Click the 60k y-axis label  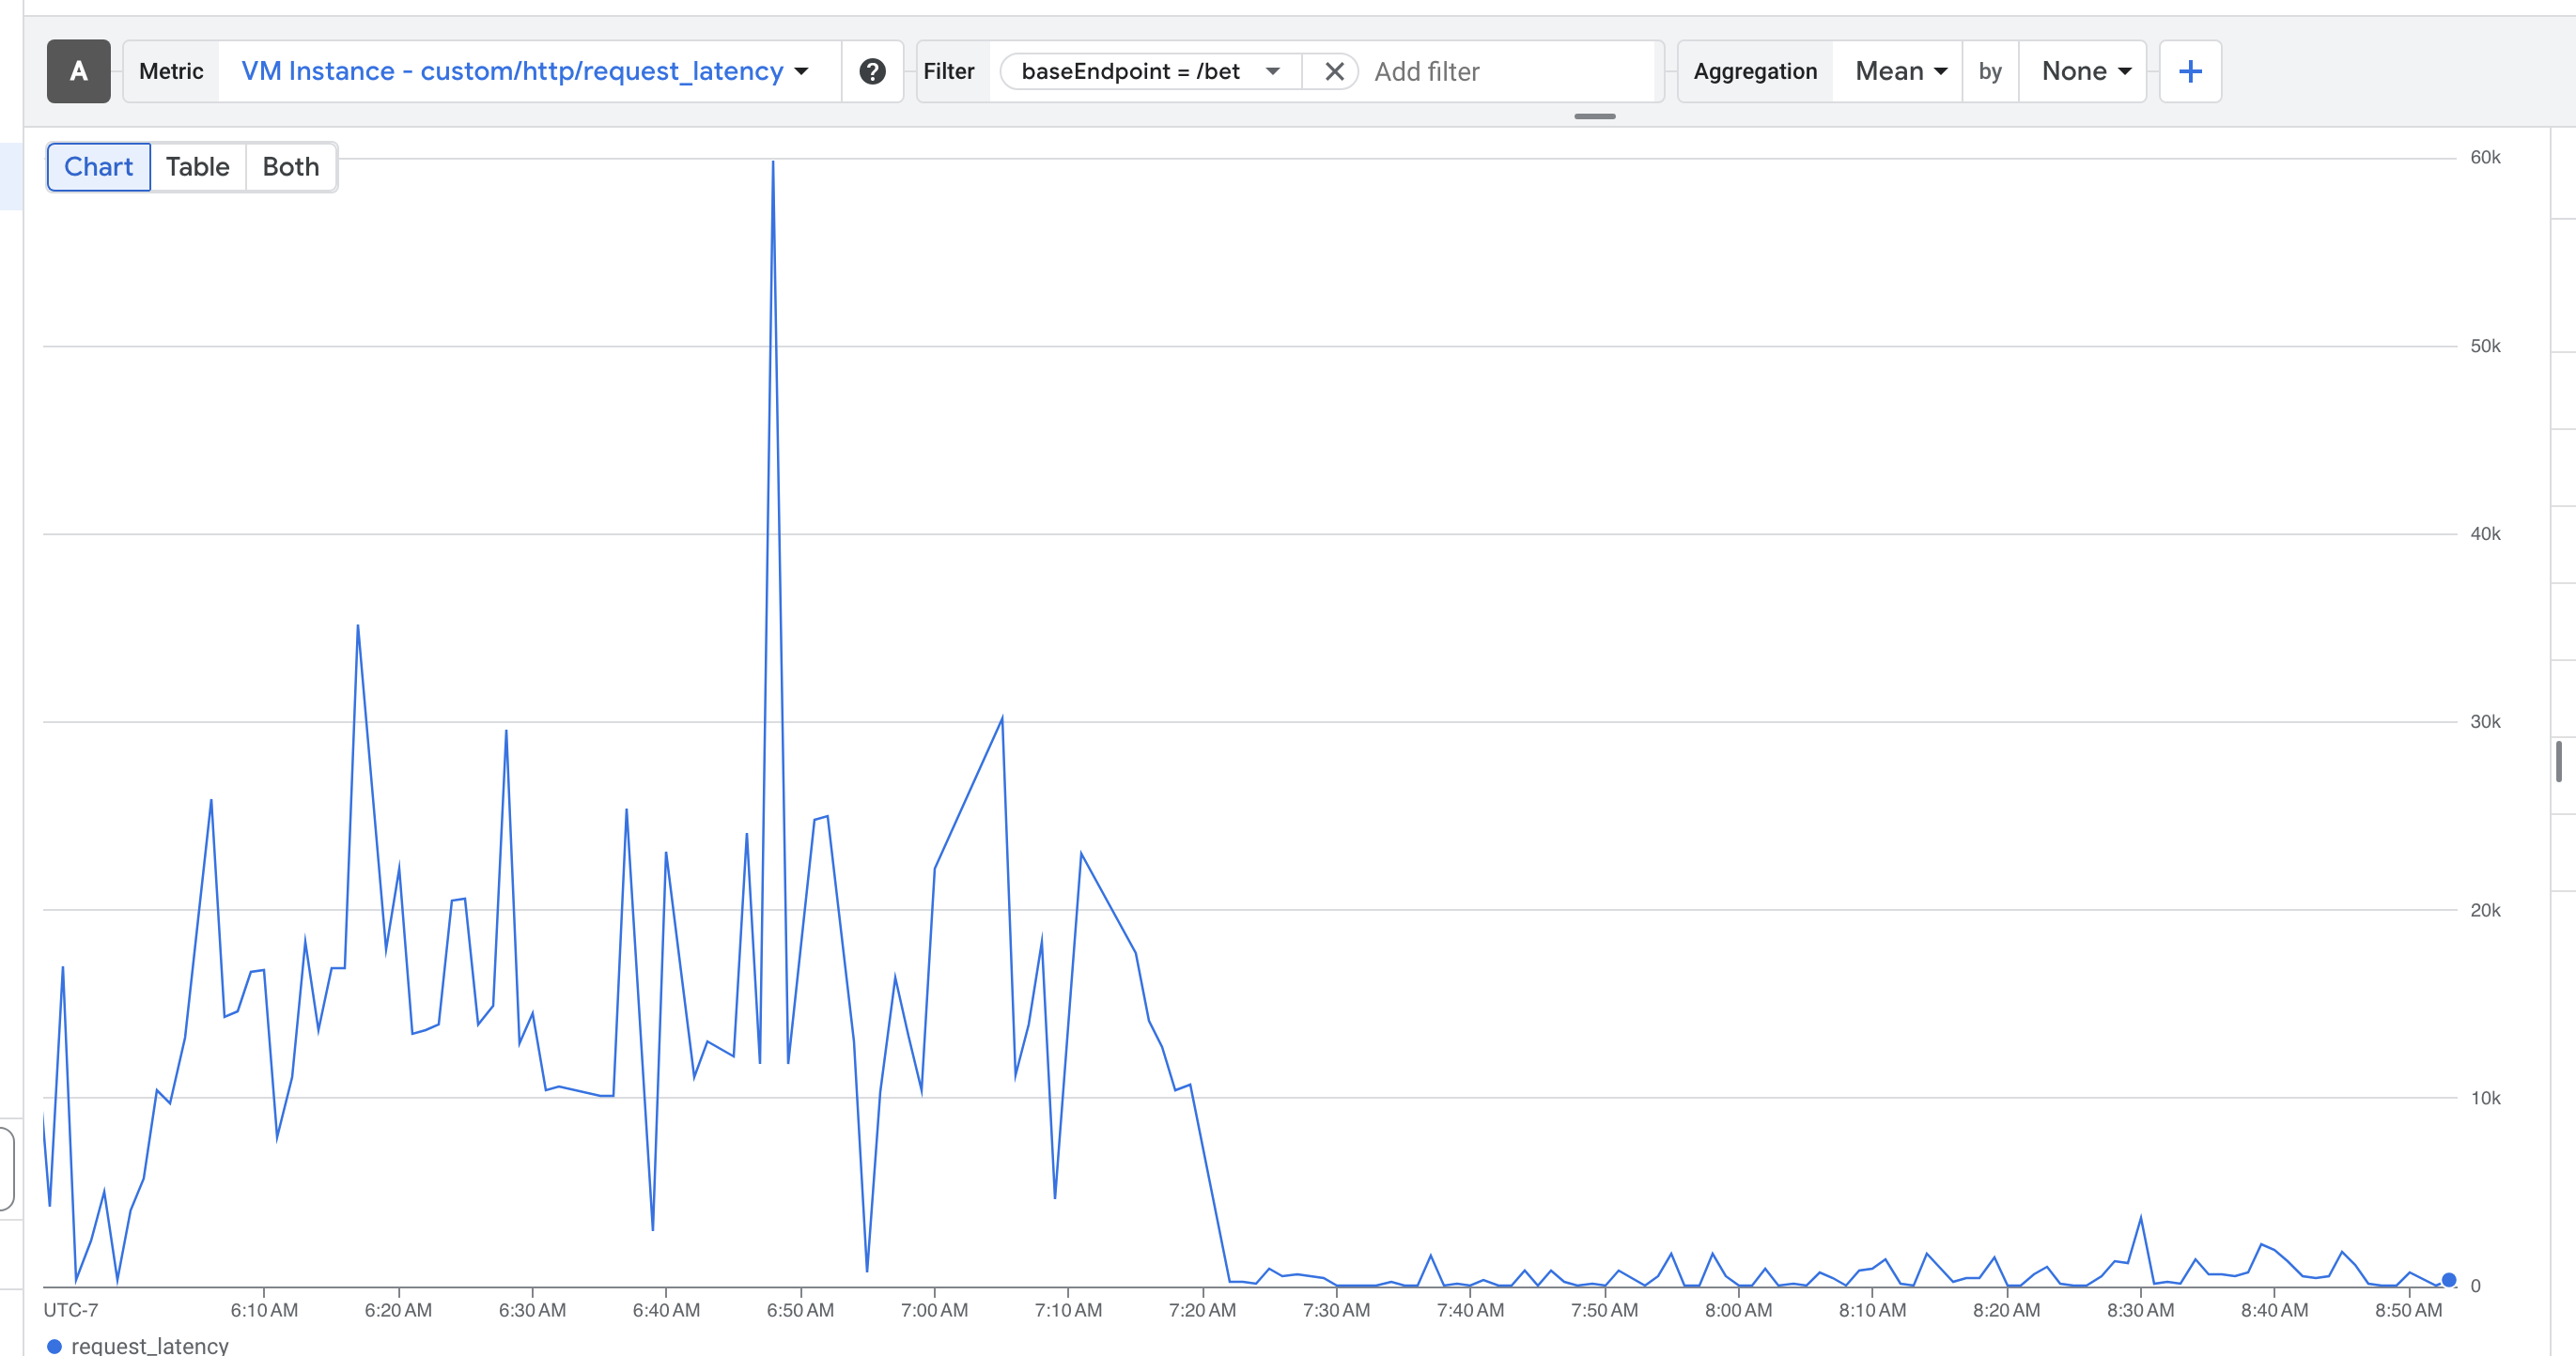pyautogui.click(x=2485, y=157)
